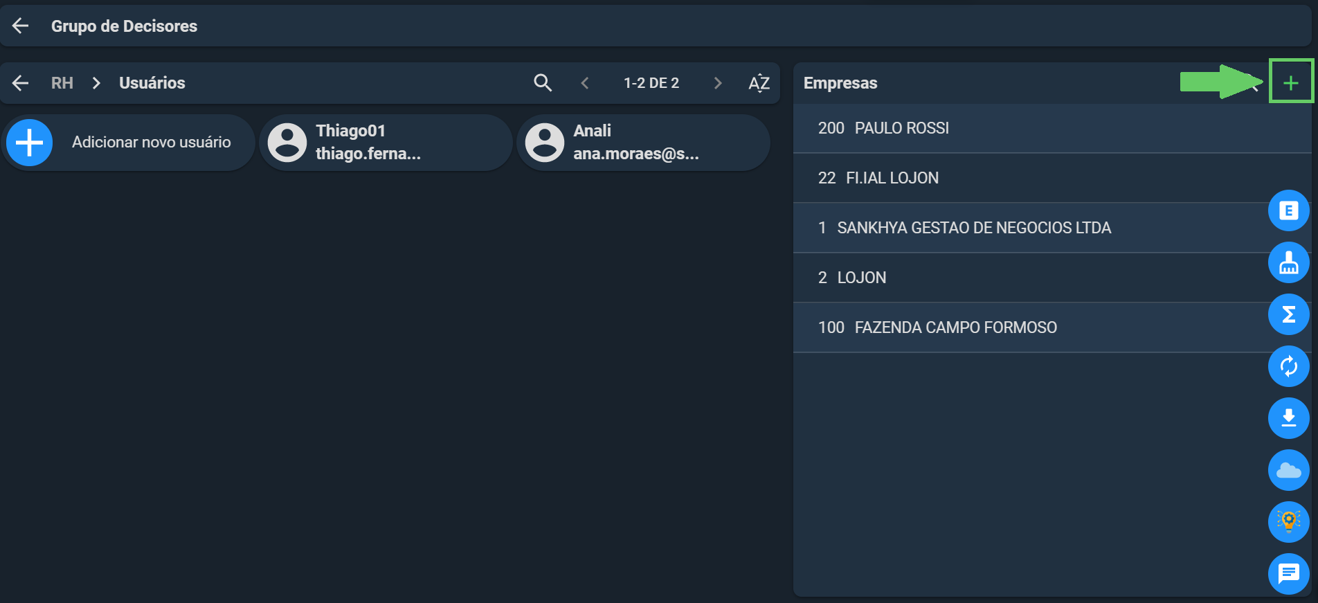Select company 22 FI.IAL LOJON
The image size is (1318, 603).
1052,178
